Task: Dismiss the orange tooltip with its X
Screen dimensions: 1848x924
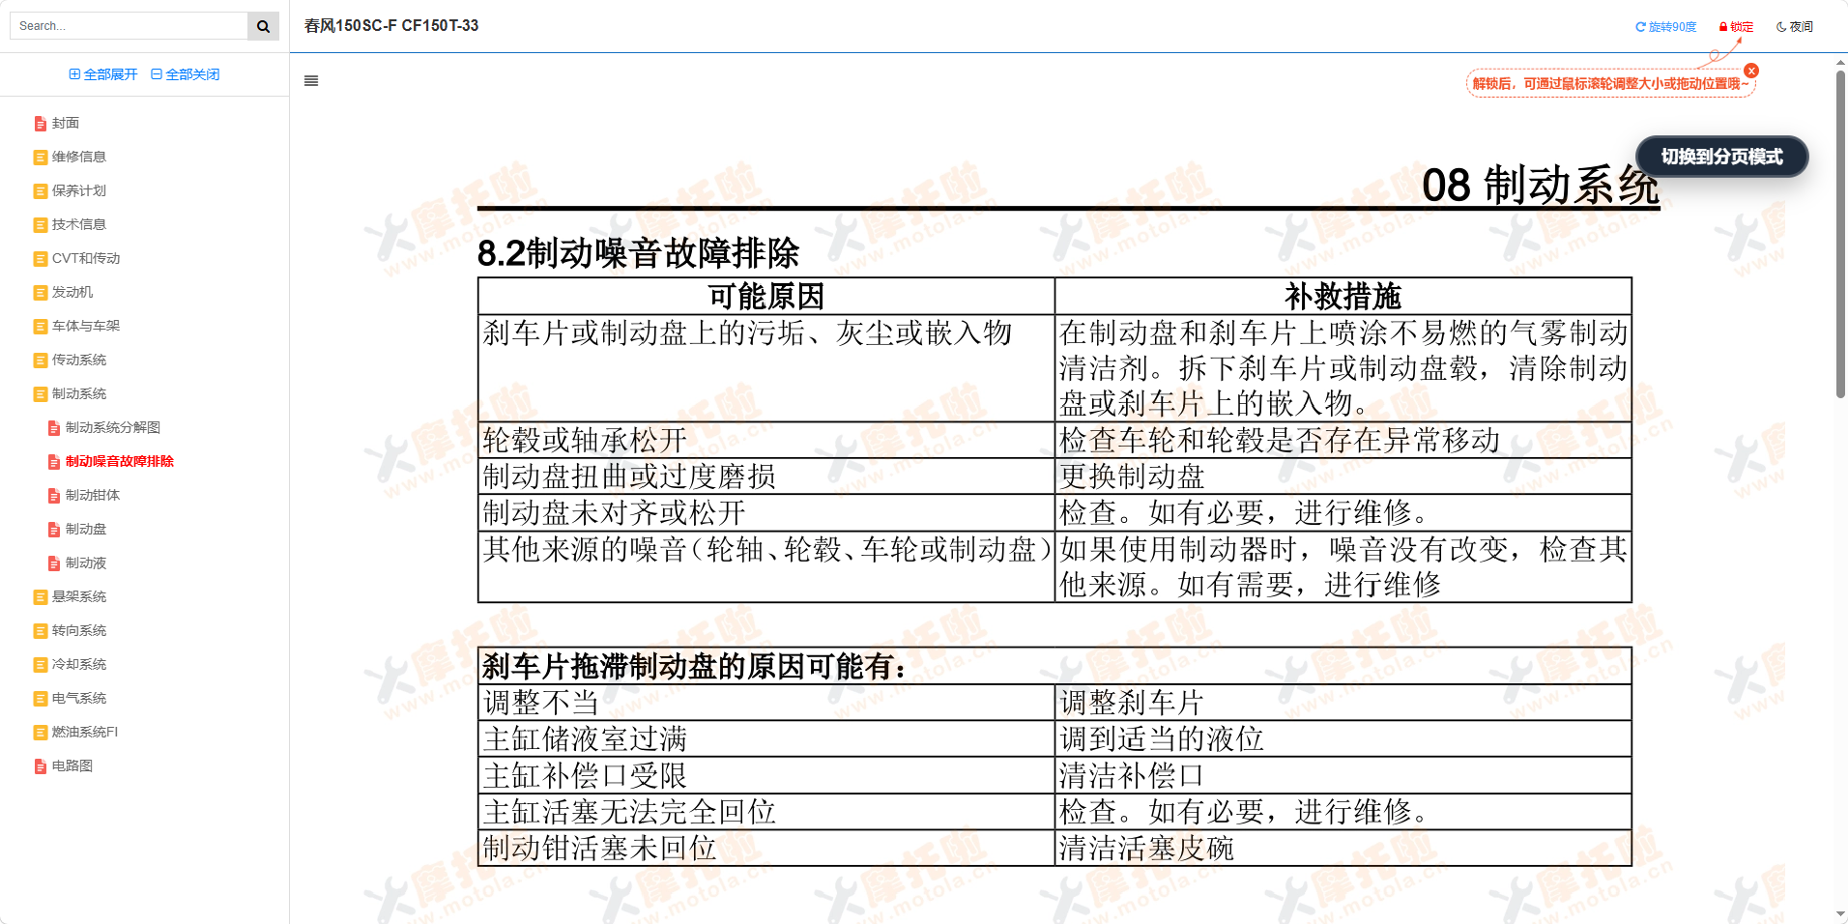Action: click(x=1751, y=70)
